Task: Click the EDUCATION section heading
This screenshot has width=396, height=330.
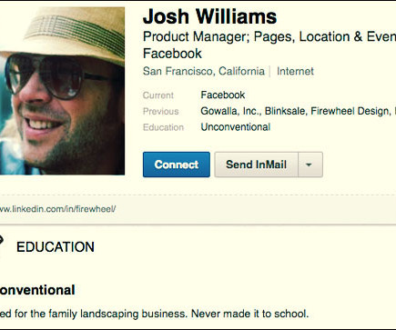Action: coord(56,247)
